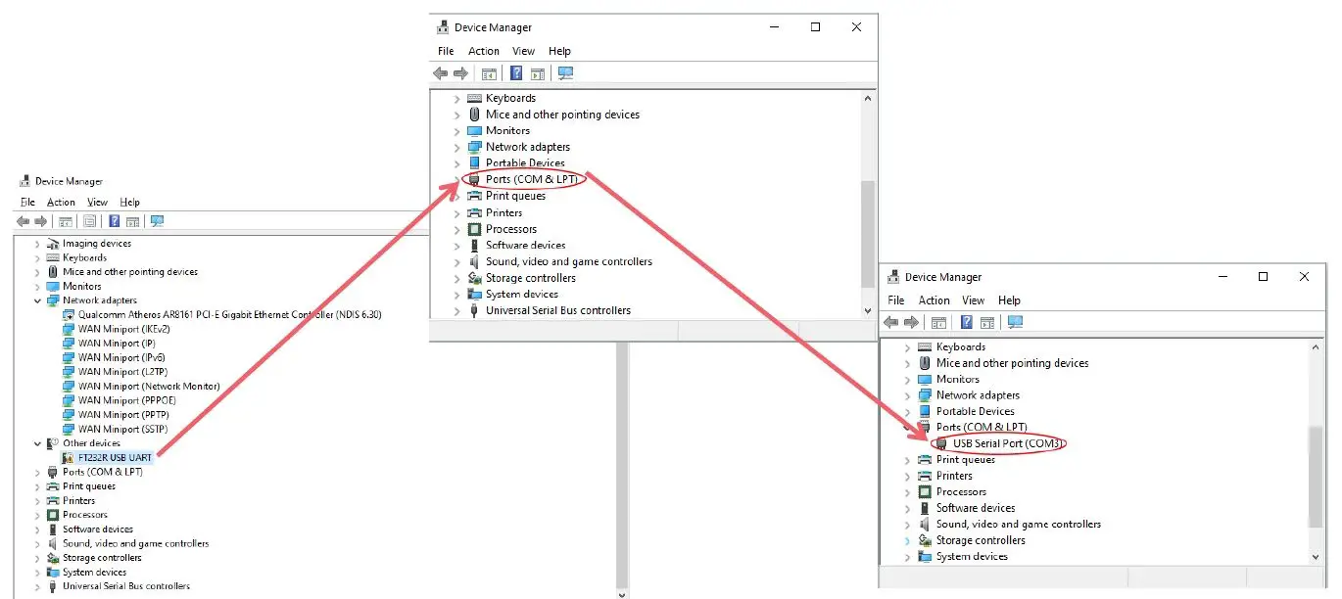Select Printers in right window
The image size is (1342, 599).
954,476
